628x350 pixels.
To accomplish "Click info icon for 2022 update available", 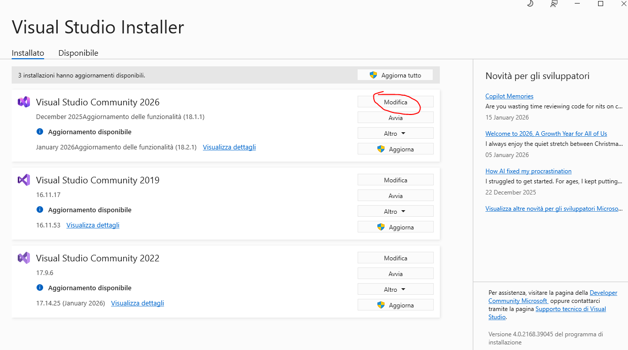I will (40, 288).
